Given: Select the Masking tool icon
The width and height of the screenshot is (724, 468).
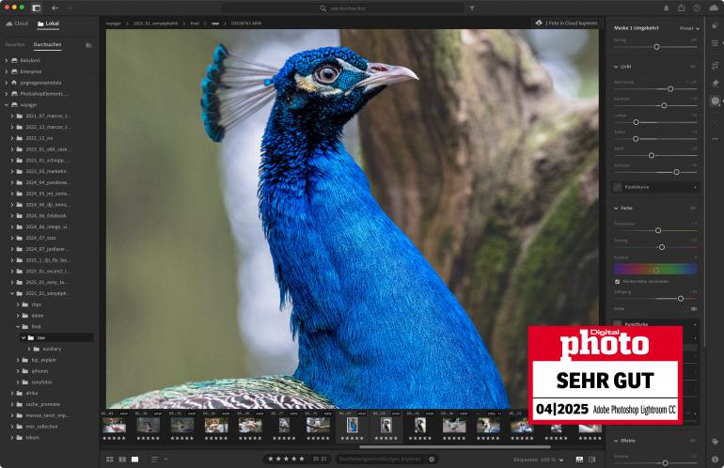Looking at the screenshot, I should tap(716, 101).
